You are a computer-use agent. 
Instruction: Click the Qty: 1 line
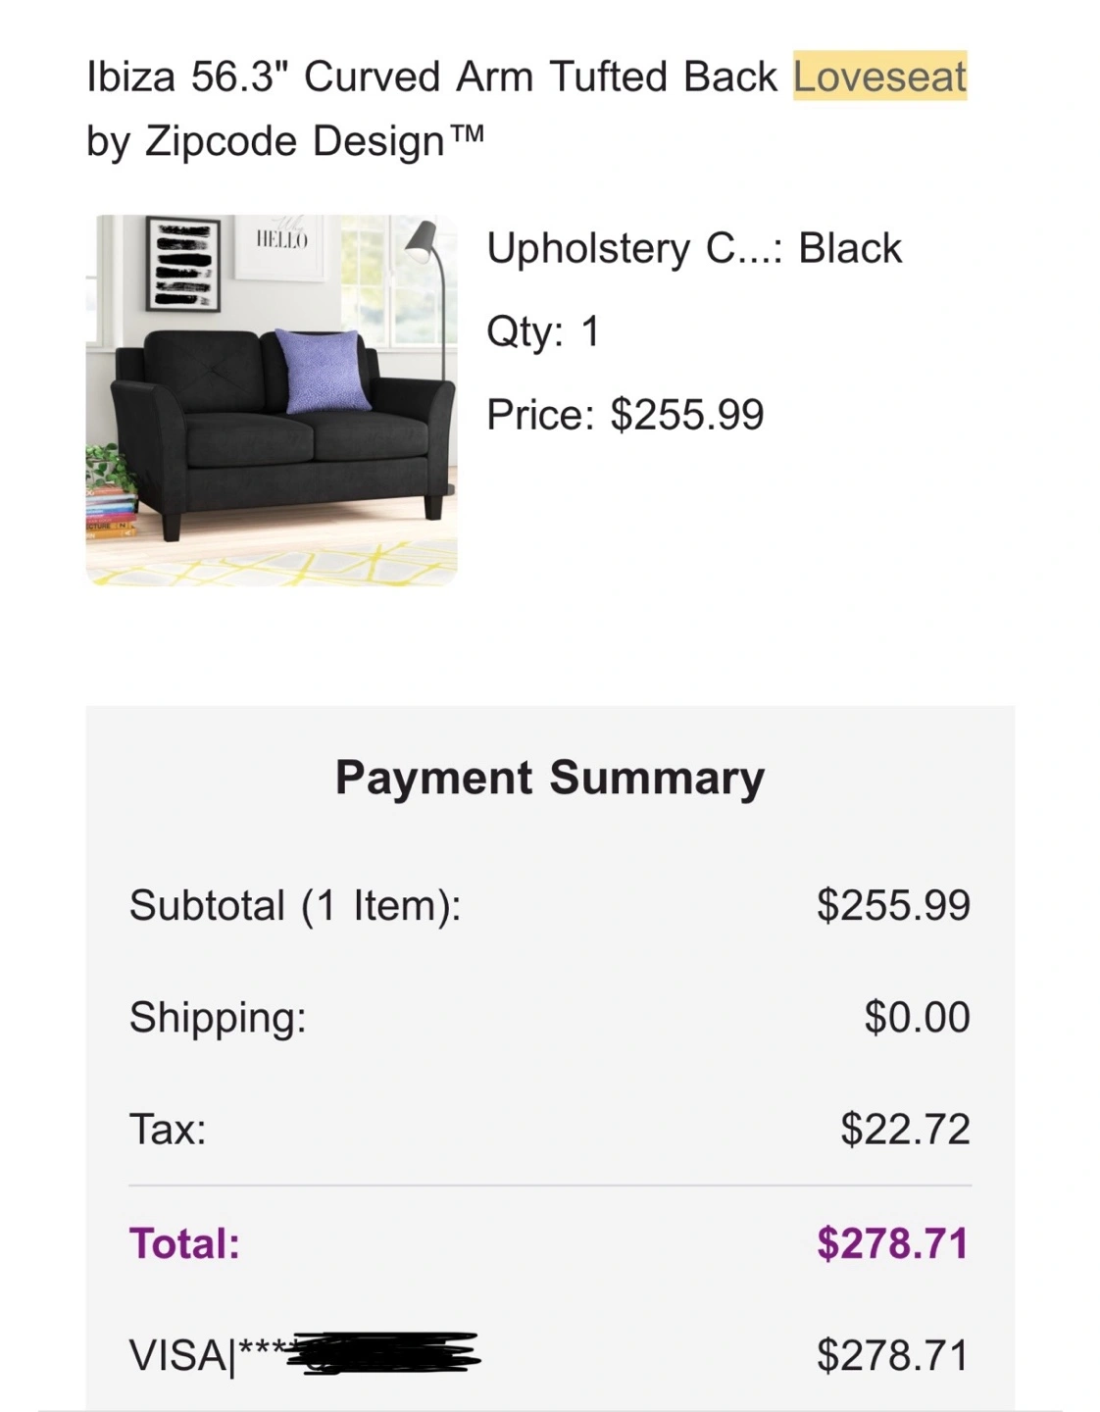tap(542, 331)
